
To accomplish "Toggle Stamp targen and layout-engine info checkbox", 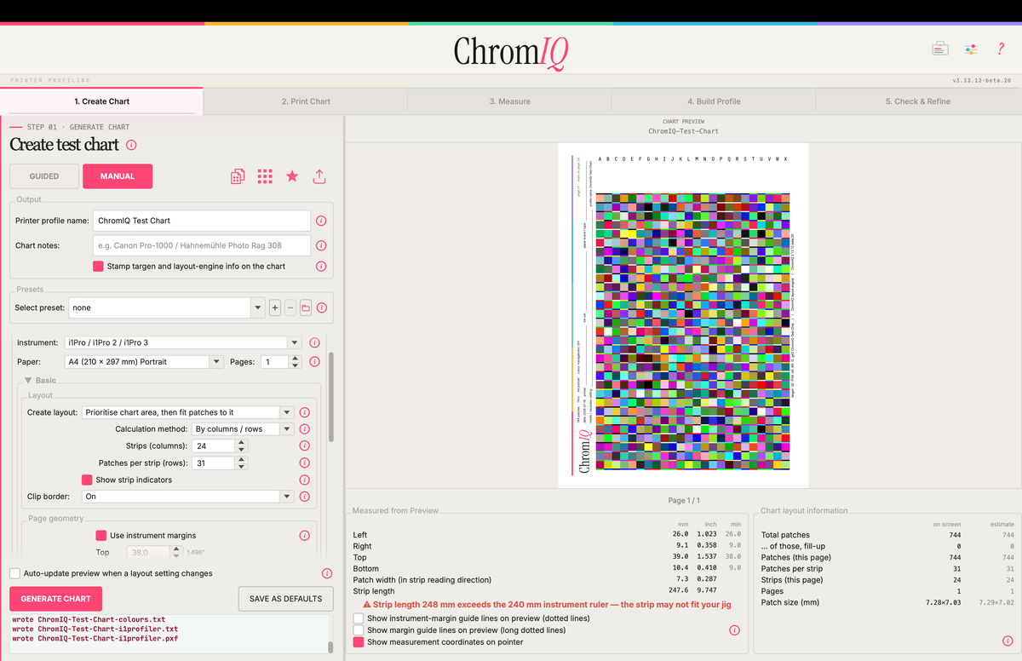I will 99,267.
